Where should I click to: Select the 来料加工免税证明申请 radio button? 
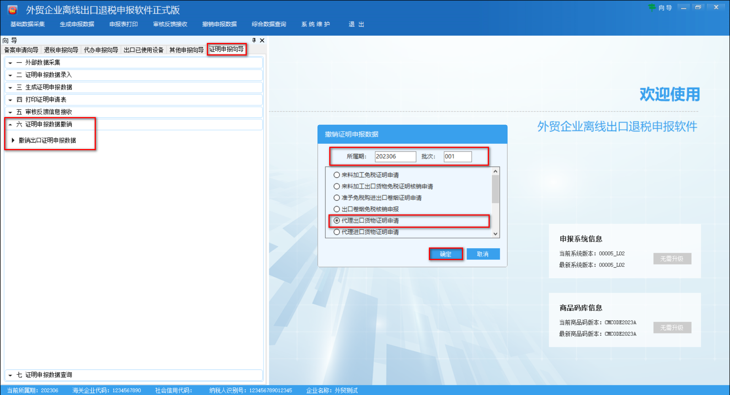(337, 175)
